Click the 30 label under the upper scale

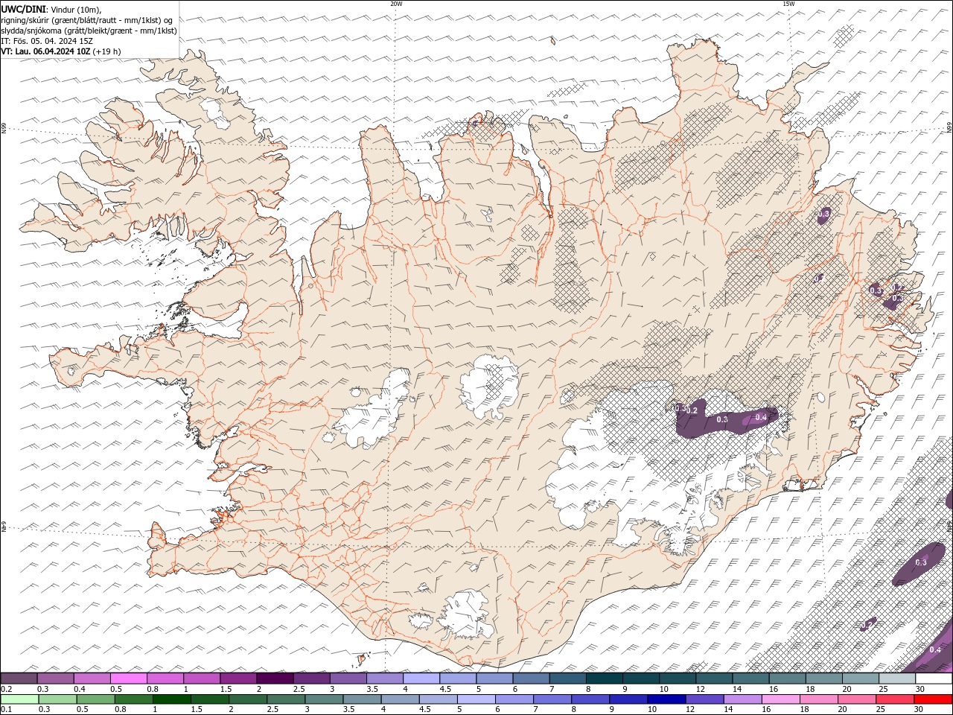pos(919,689)
